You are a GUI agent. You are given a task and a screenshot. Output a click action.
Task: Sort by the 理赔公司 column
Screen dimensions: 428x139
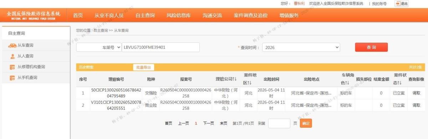pyautogui.click(x=226, y=79)
